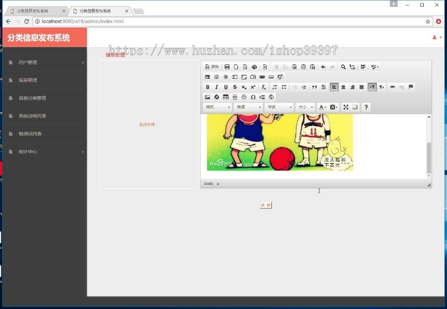Click the New Page icon in editor
Viewport: 447px width, 309px height.
236,67
